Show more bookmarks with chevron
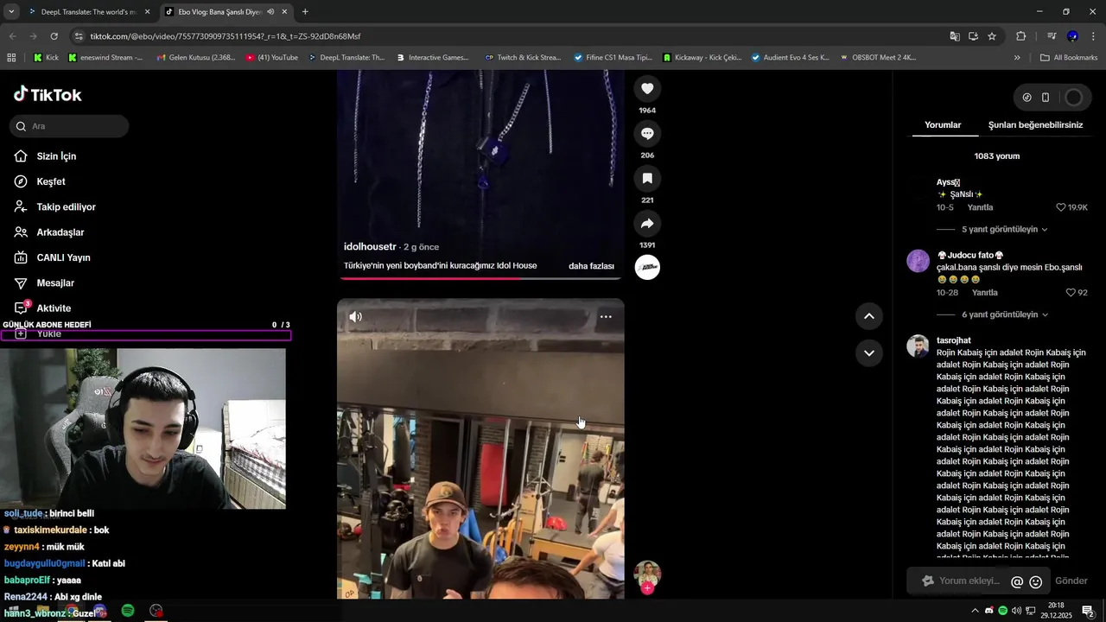 pyautogui.click(x=1017, y=58)
